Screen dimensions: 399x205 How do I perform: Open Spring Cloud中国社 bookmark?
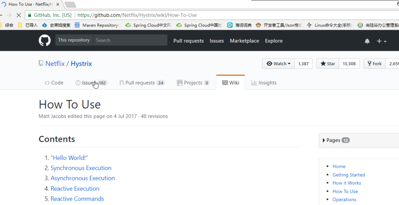pos(199,25)
